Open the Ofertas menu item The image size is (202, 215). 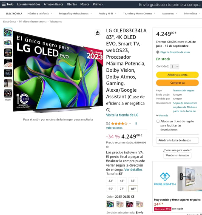coord(72,4)
